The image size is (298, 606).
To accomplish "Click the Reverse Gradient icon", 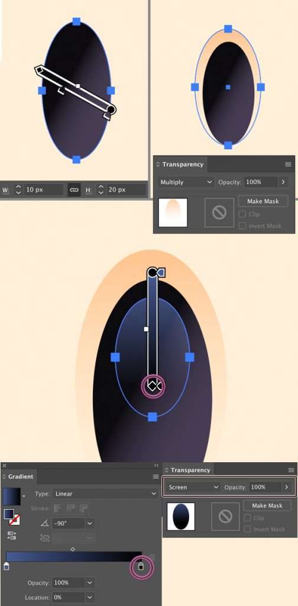I will (x=11, y=535).
